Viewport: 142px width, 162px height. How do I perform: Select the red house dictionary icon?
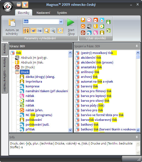click(x=96, y=20)
